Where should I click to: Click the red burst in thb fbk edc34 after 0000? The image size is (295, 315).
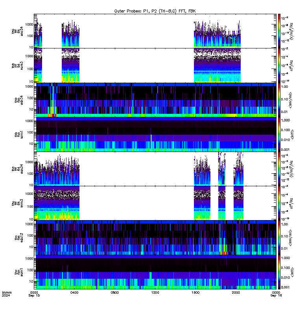point(52,115)
